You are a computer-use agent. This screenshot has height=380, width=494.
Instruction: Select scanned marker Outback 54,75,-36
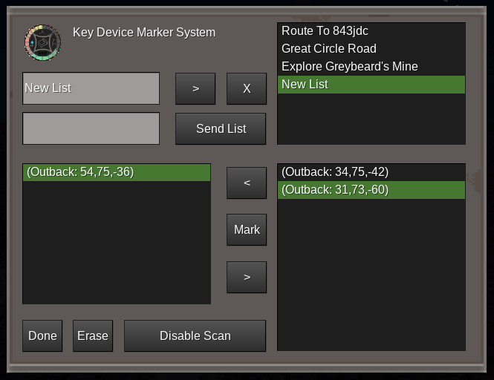pyautogui.click(x=116, y=172)
